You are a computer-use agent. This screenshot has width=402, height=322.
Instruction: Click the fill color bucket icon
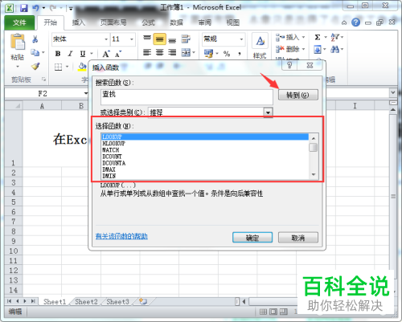point(82,67)
